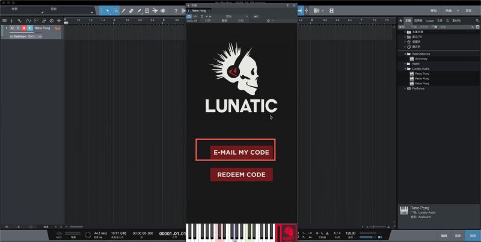Expand the Apple folder
This screenshot has height=242, width=481.
pos(405,64)
